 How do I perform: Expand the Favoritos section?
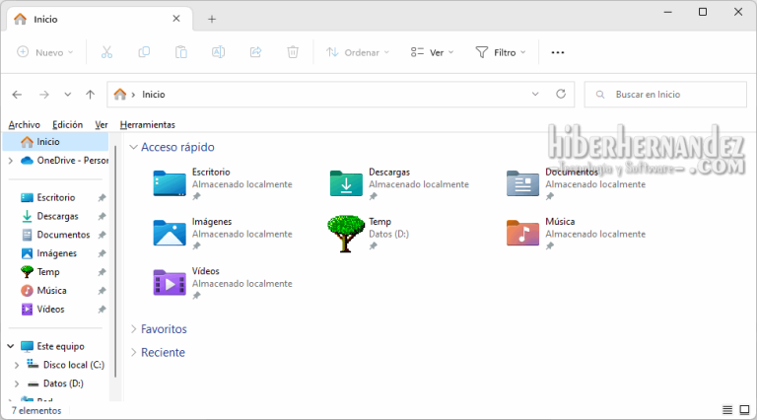163,329
